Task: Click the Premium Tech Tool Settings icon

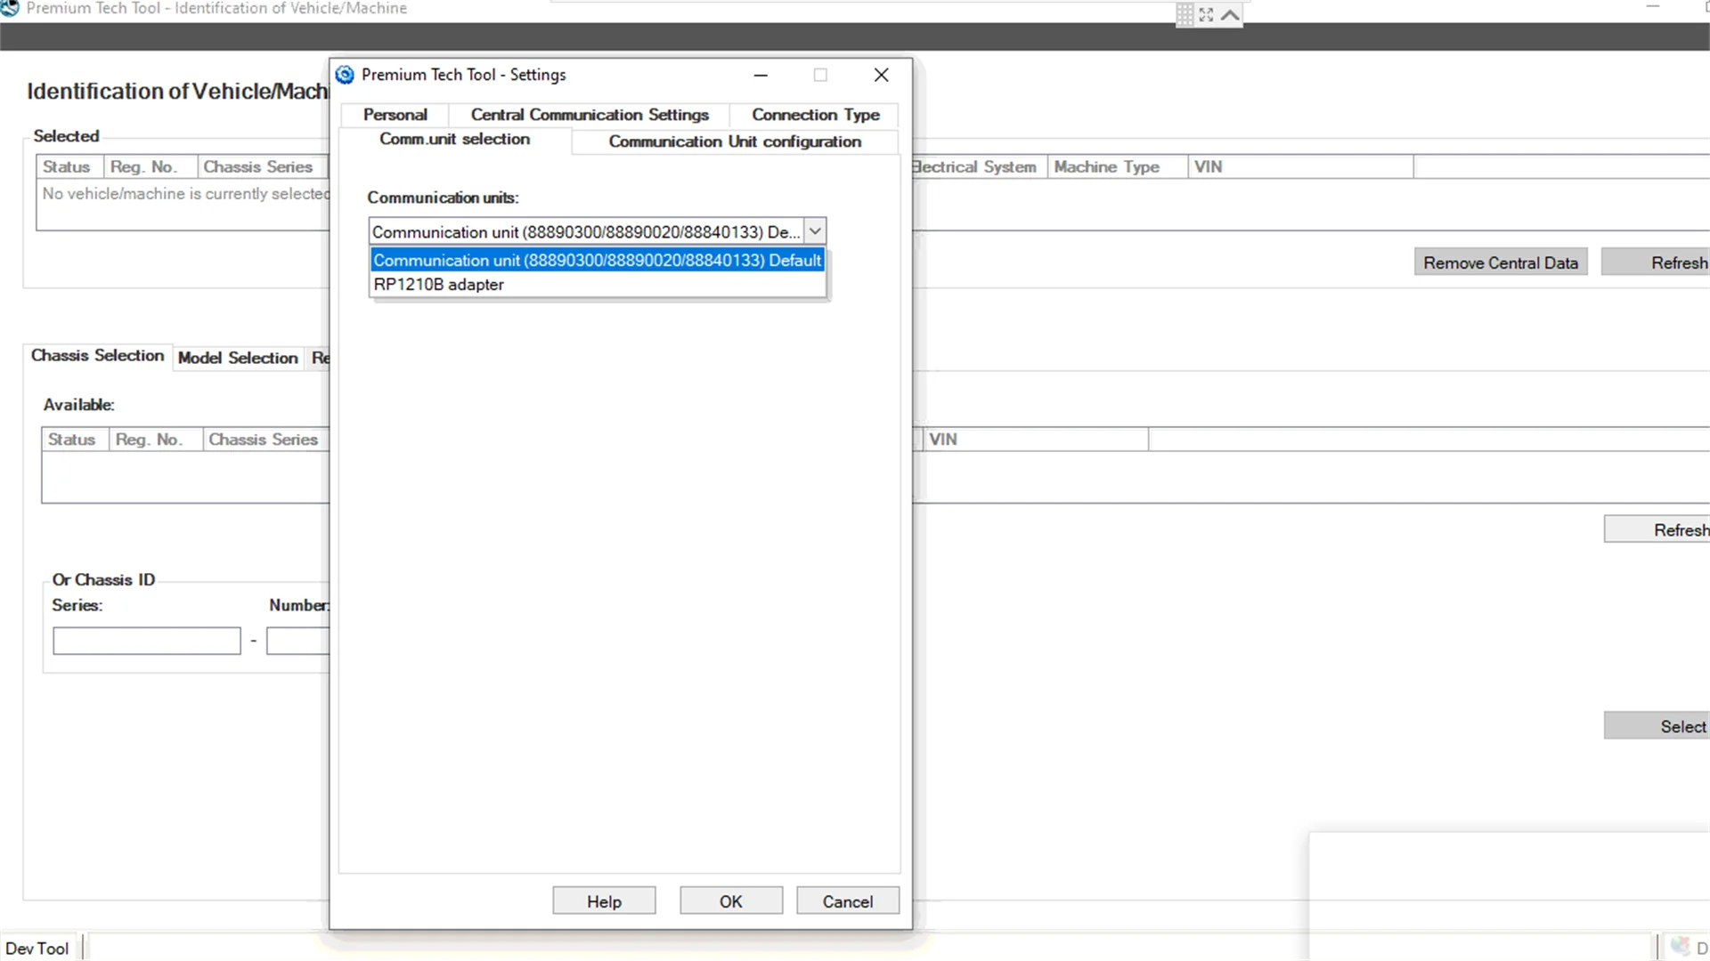Action: (345, 75)
